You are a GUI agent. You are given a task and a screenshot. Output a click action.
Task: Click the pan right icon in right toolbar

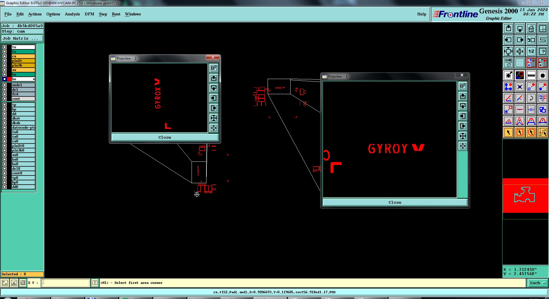[520, 40]
